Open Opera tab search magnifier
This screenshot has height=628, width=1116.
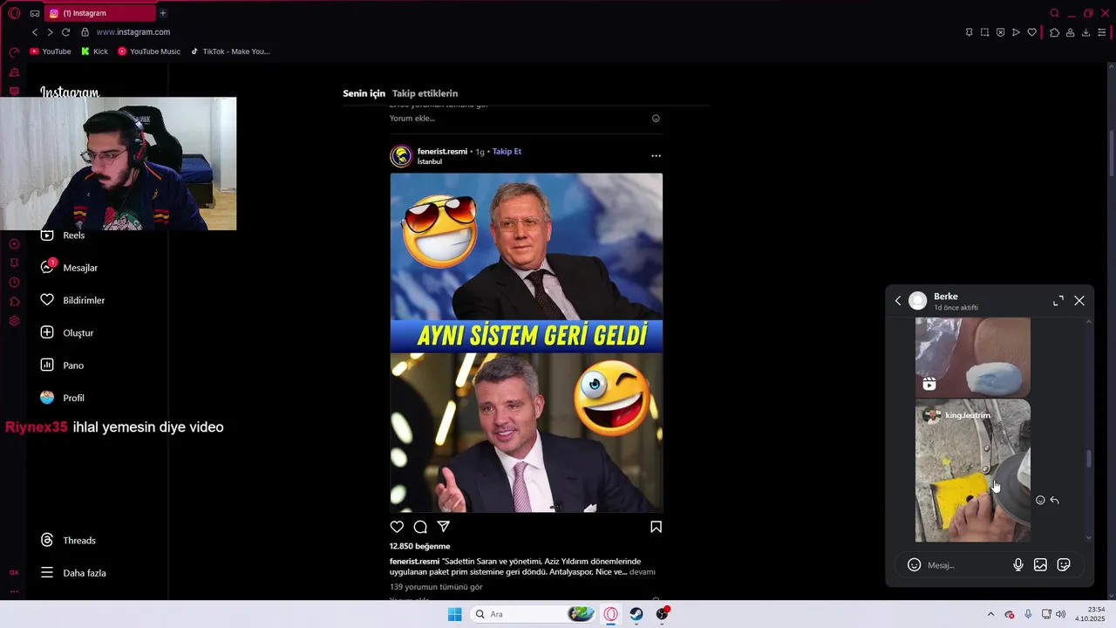coord(1054,13)
